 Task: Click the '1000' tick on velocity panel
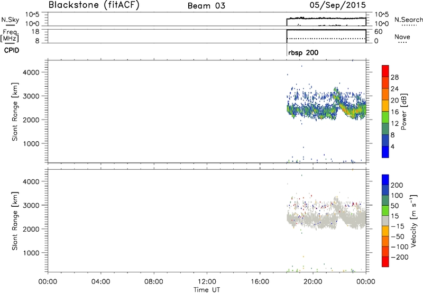[31, 253]
